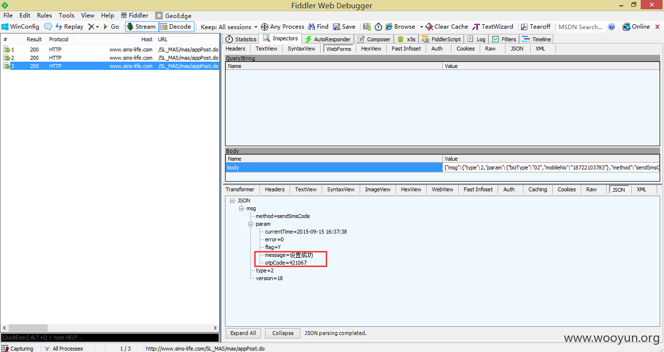This screenshot has width=664, height=352.
Task: Select the request WebForms tab
Action: pos(338,49)
